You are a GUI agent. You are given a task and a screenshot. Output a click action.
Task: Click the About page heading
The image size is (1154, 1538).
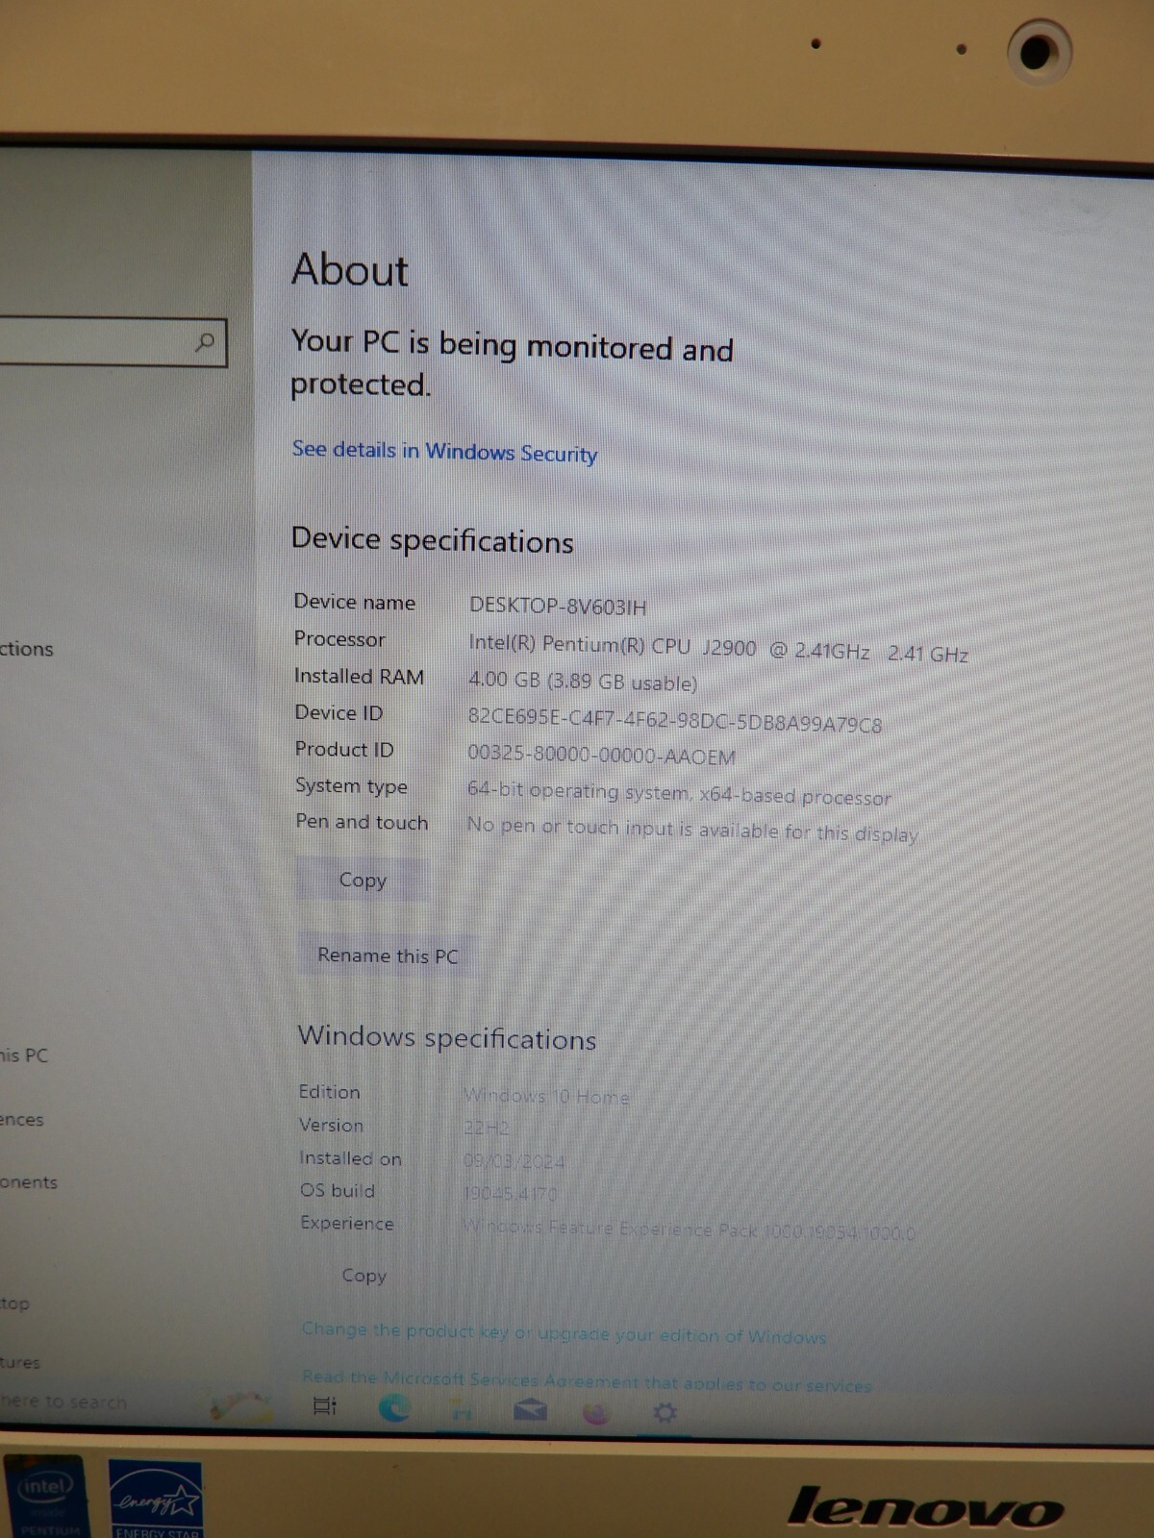[350, 269]
